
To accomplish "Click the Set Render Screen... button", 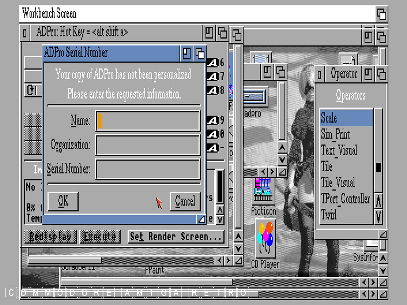I will tap(176, 237).
